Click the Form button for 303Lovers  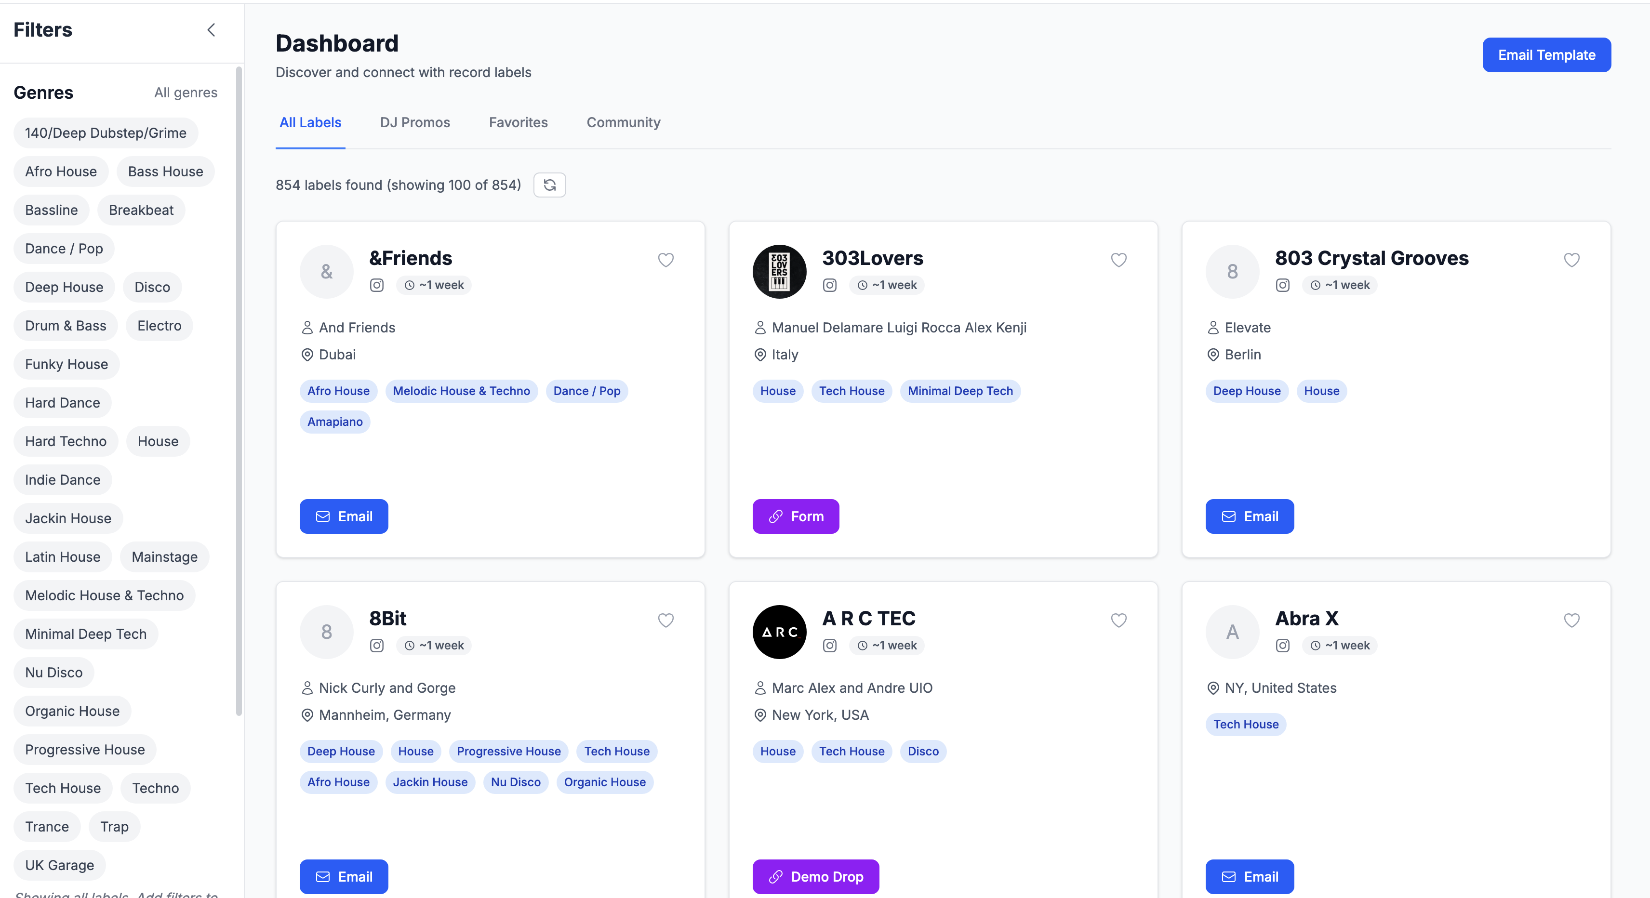pos(795,516)
